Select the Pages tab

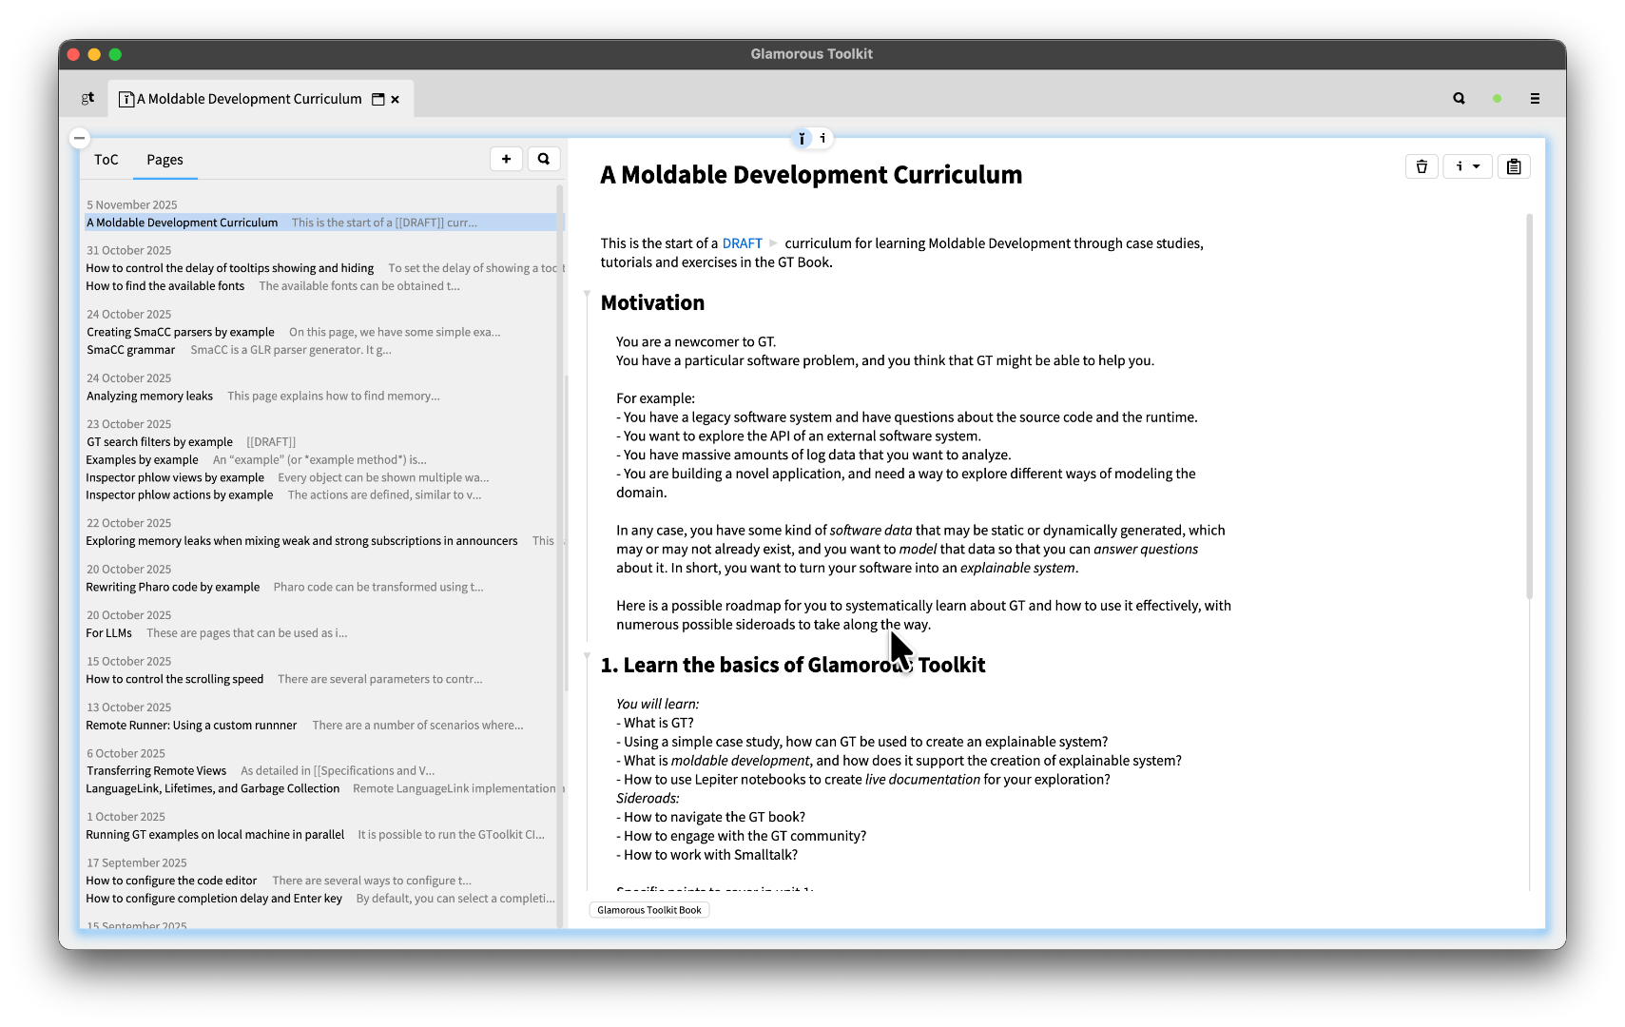coord(164,160)
